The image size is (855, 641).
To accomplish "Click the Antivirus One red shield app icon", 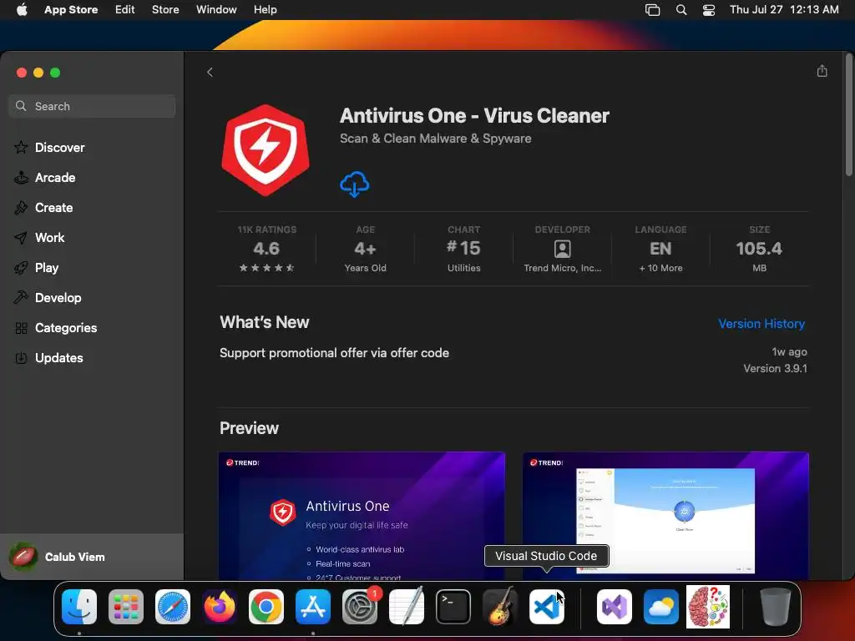I will 266,150.
